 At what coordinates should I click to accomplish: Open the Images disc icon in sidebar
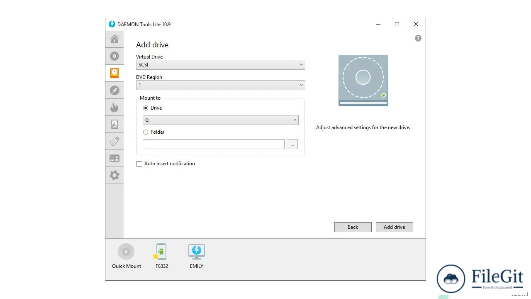coord(114,56)
